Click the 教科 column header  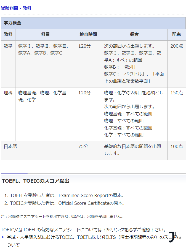8,34
